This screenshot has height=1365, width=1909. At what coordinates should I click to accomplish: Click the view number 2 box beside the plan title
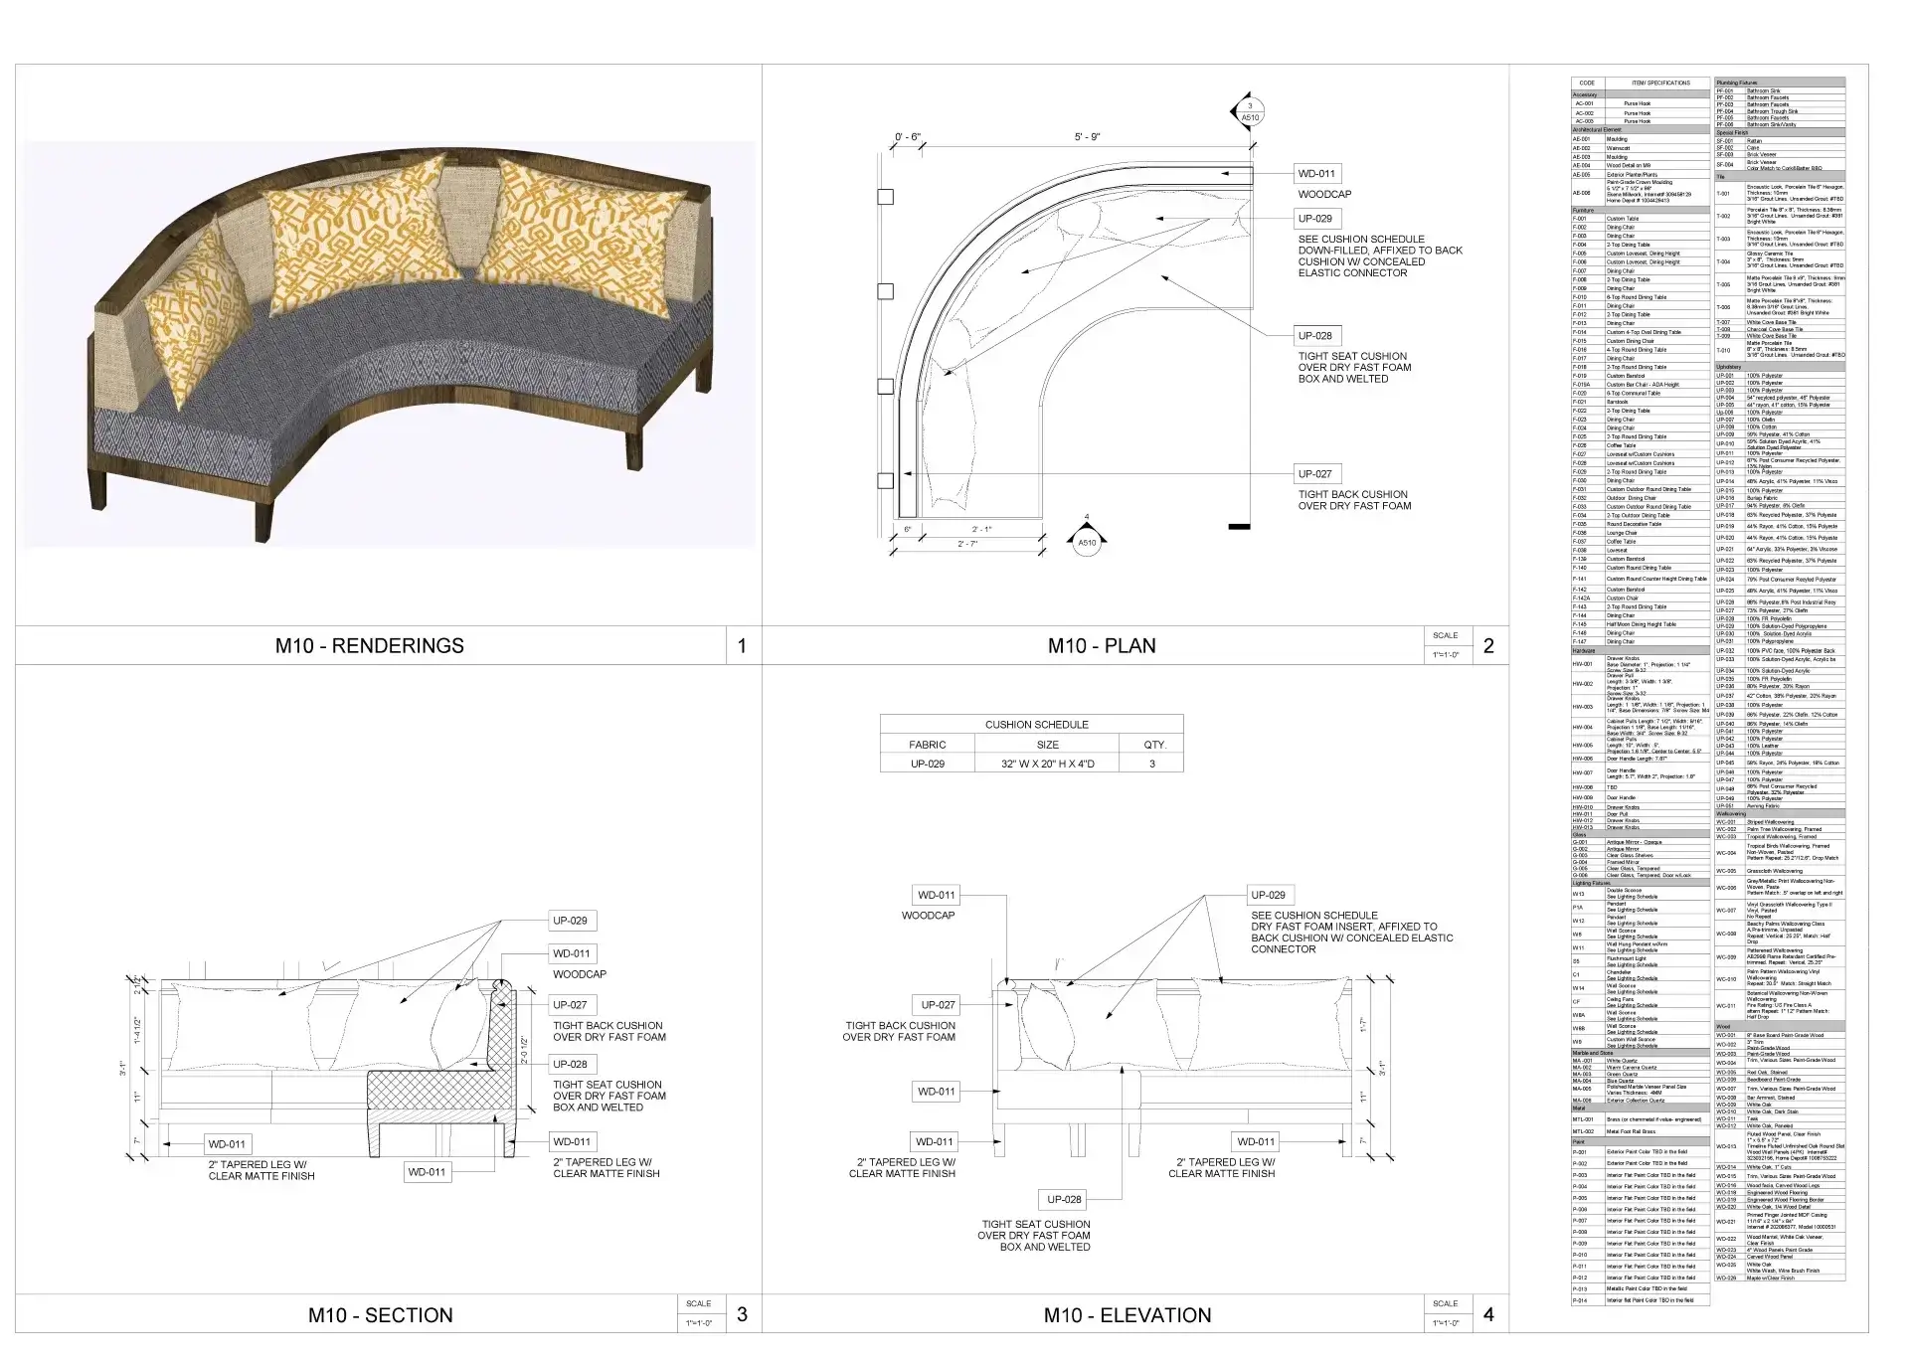point(1488,646)
